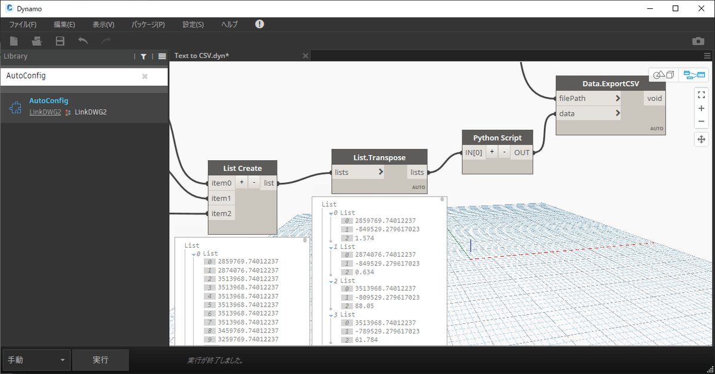The image size is (715, 374).
Task: Switch to graph view navigation icon
Action: (x=694, y=75)
